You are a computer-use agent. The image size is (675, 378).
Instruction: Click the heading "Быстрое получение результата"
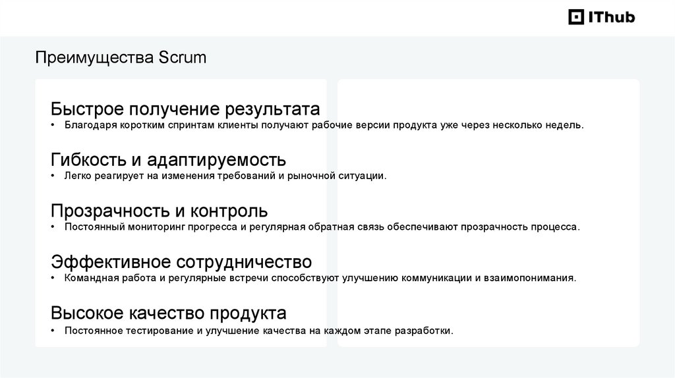tap(185, 109)
